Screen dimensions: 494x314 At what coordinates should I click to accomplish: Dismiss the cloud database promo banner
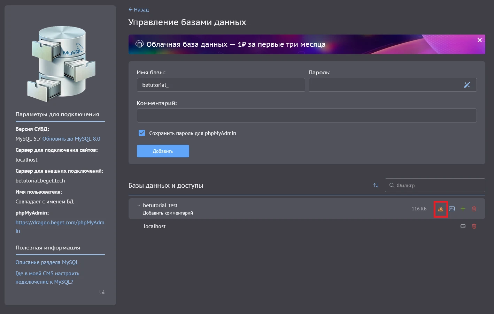pyautogui.click(x=479, y=40)
